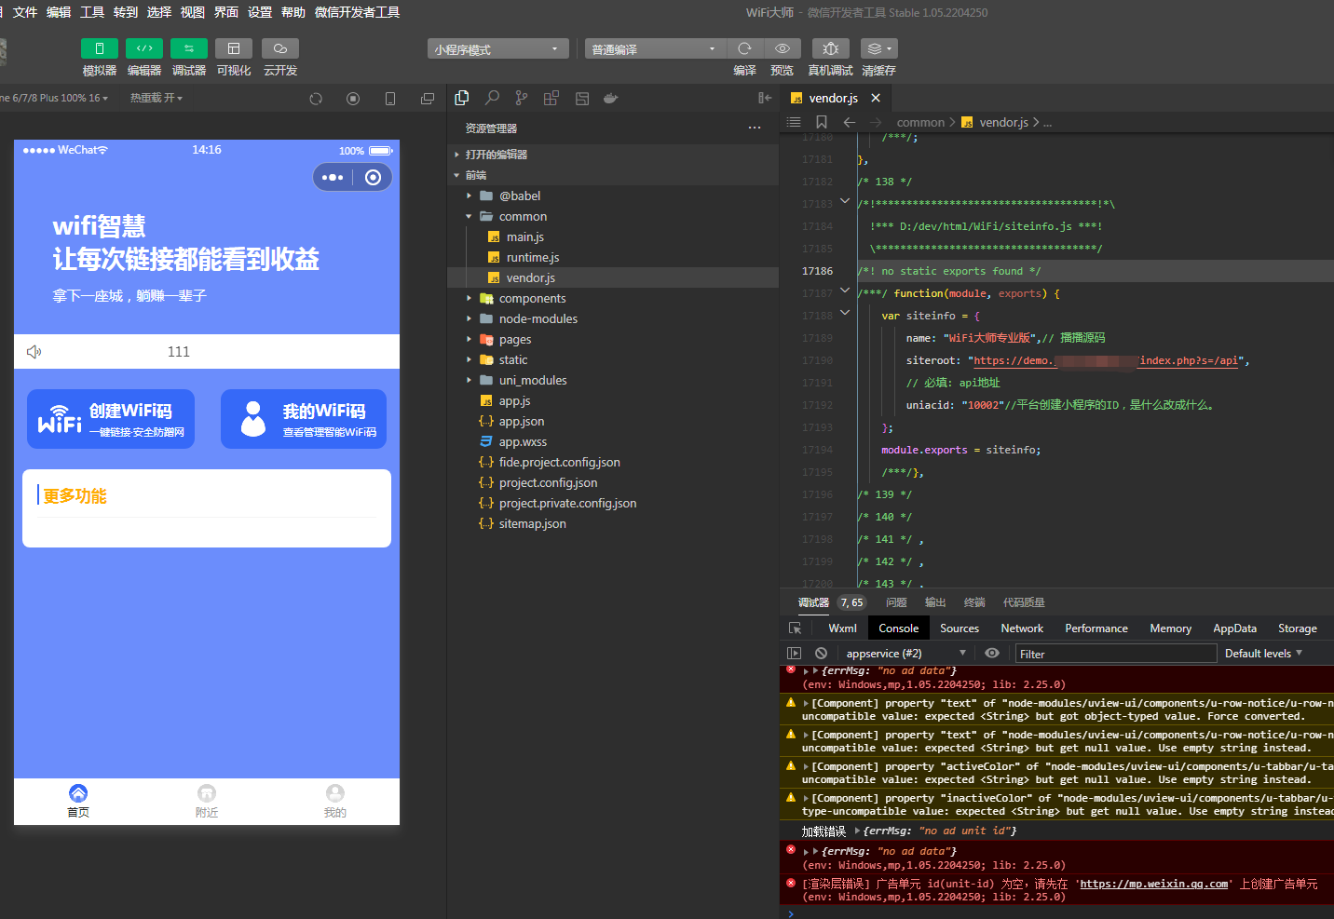This screenshot has height=919, width=1334.
Task: Switch to the 终端 panel tab
Action: pos(974,602)
